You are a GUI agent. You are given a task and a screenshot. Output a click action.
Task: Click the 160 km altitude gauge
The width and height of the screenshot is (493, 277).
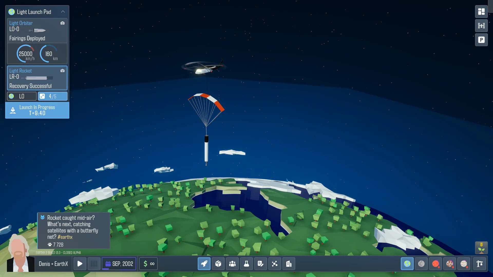(x=49, y=54)
